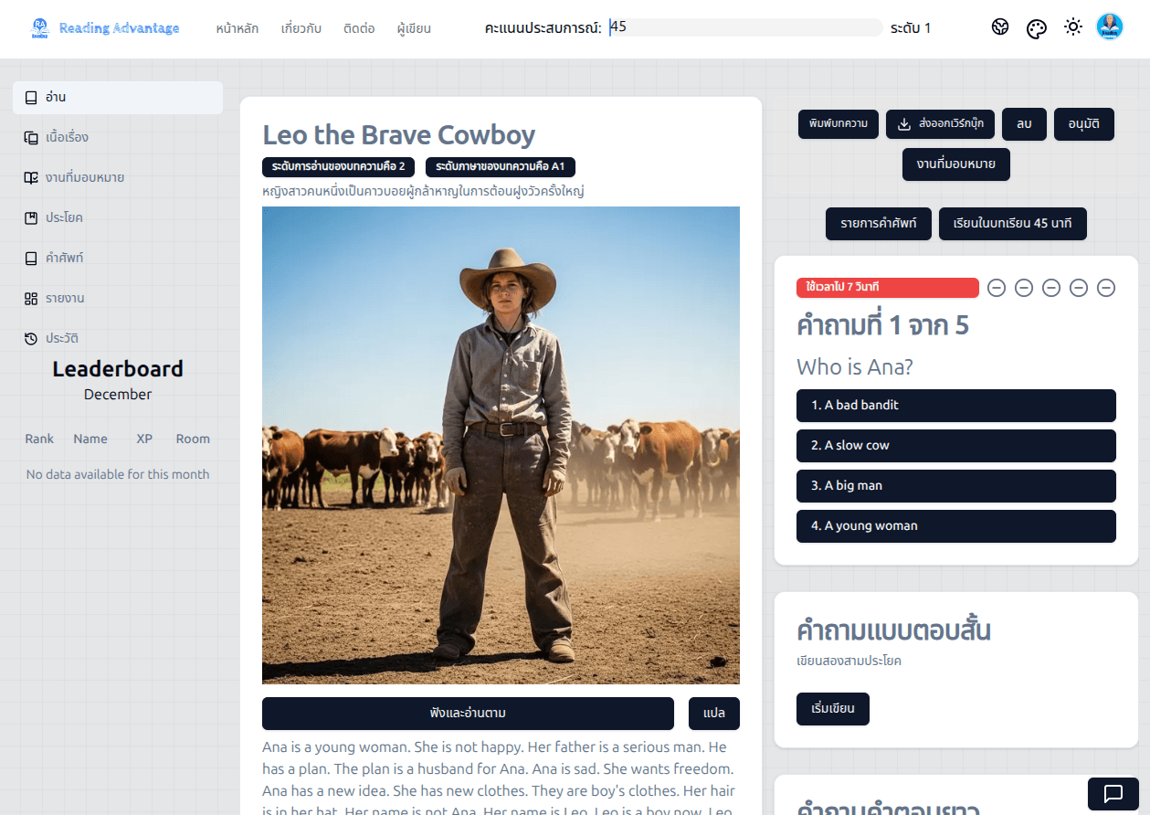Open the user profile avatar menu
1150x815 pixels.
tap(1109, 27)
